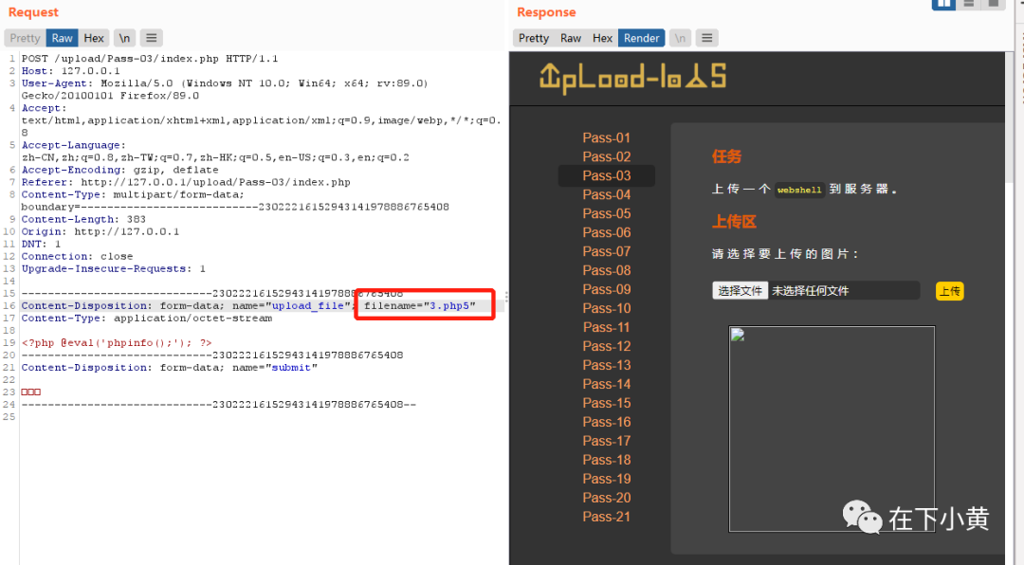The image size is (1024, 565).
Task: Open Pass-14 challenge link
Action: click(x=606, y=384)
